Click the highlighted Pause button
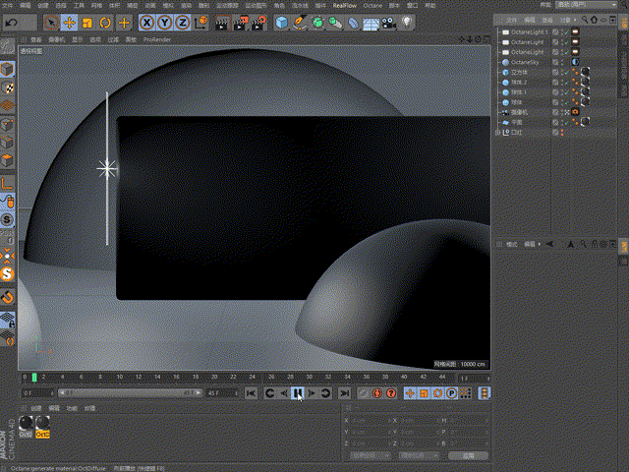The image size is (629, 472). click(x=297, y=393)
